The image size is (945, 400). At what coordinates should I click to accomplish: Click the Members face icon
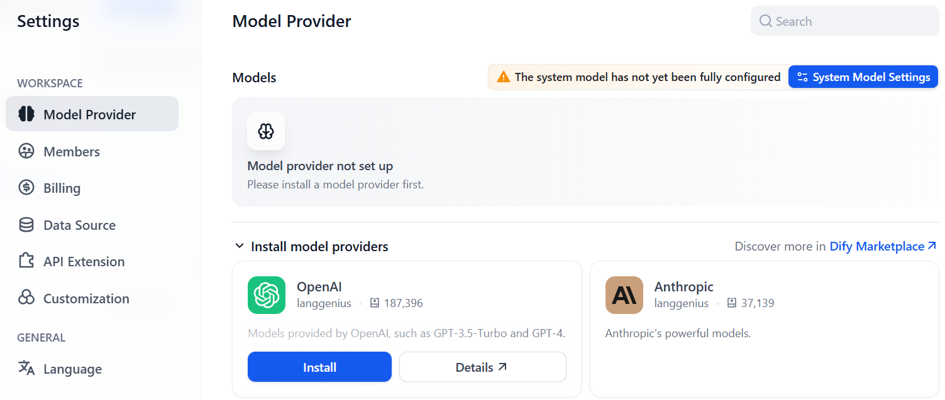(26, 151)
